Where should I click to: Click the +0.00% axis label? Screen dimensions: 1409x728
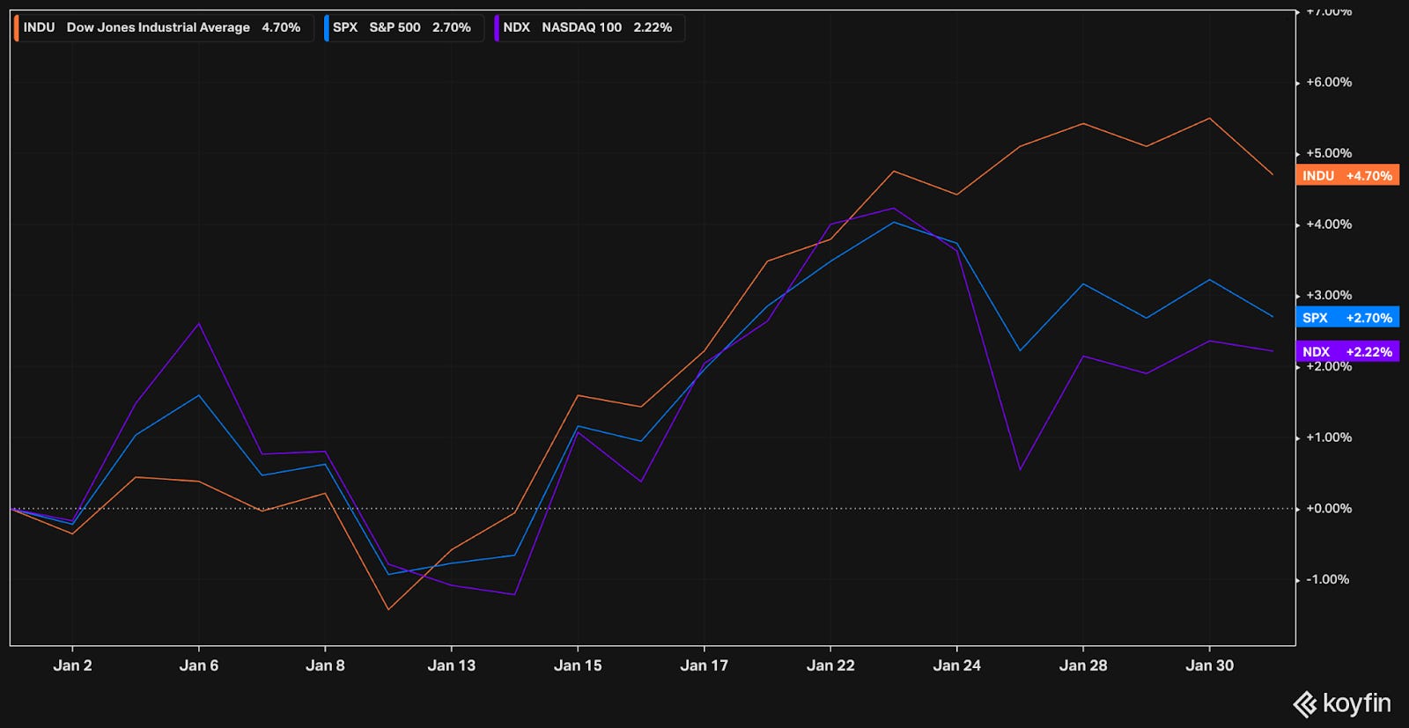(x=1329, y=509)
